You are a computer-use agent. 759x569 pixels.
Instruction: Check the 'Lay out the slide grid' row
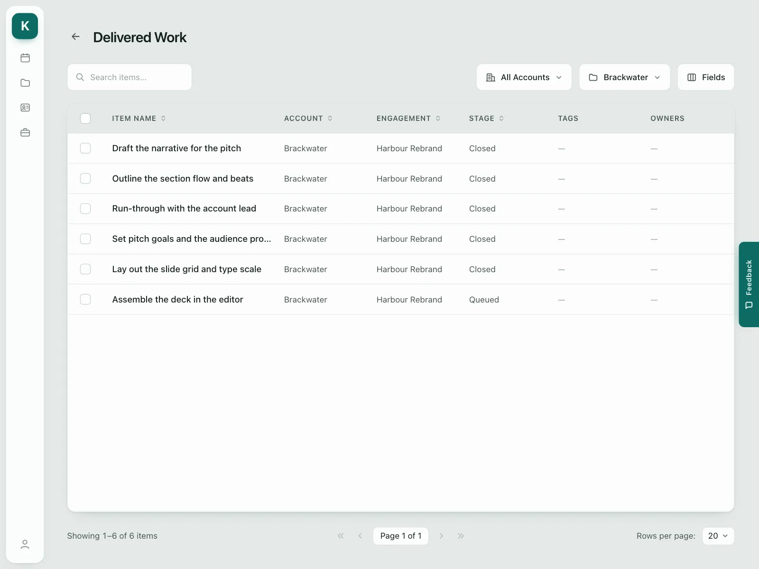tap(85, 269)
